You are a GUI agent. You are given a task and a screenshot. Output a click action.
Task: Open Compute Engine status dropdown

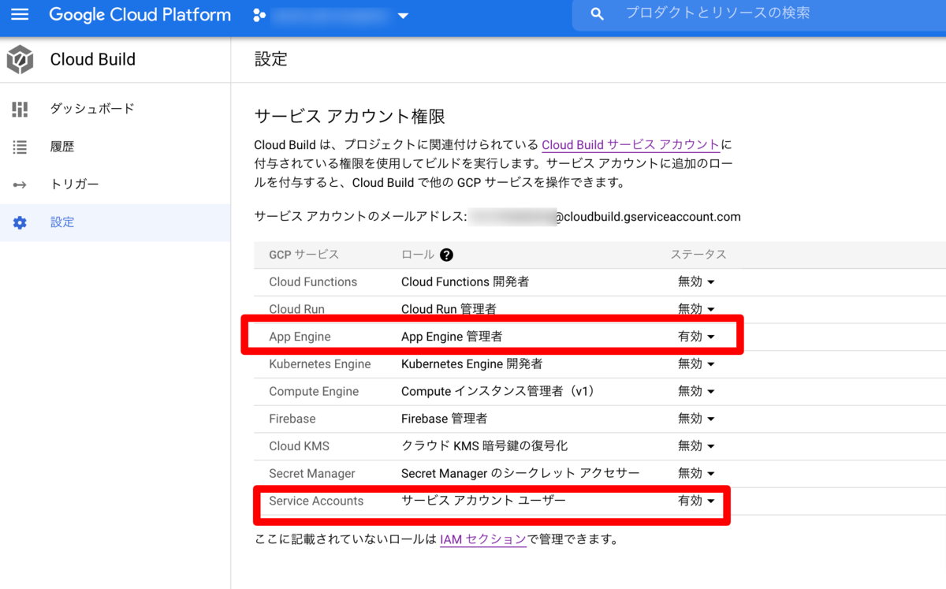[x=696, y=391]
